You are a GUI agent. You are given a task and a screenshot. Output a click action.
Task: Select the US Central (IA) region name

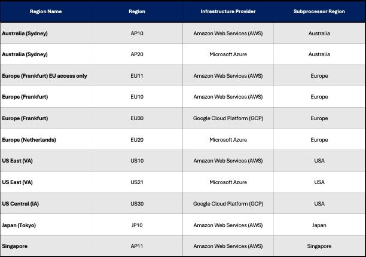pos(20,204)
